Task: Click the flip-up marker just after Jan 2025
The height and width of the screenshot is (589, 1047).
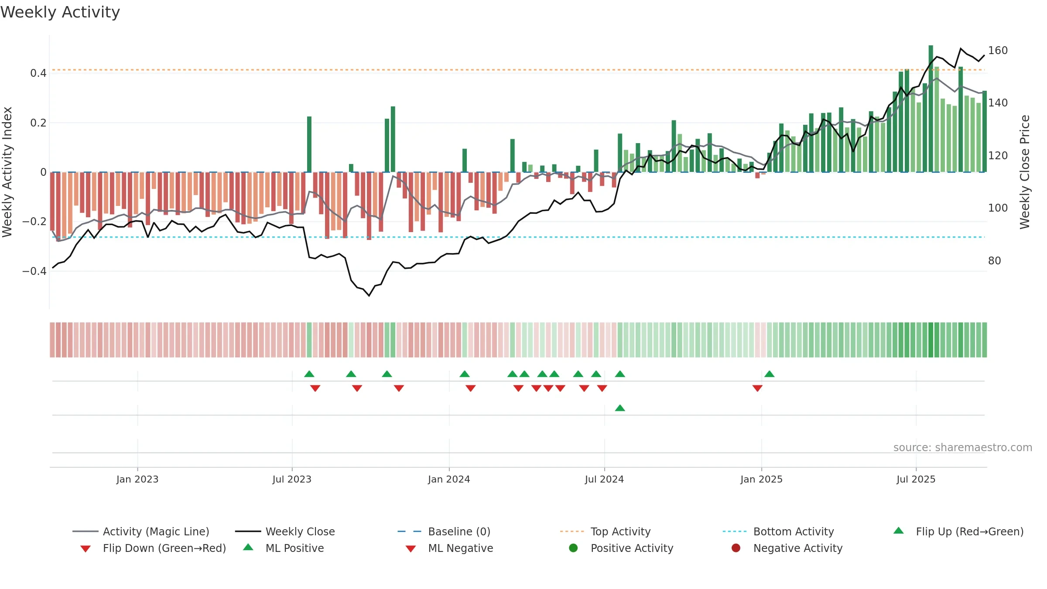Action: [x=770, y=374]
